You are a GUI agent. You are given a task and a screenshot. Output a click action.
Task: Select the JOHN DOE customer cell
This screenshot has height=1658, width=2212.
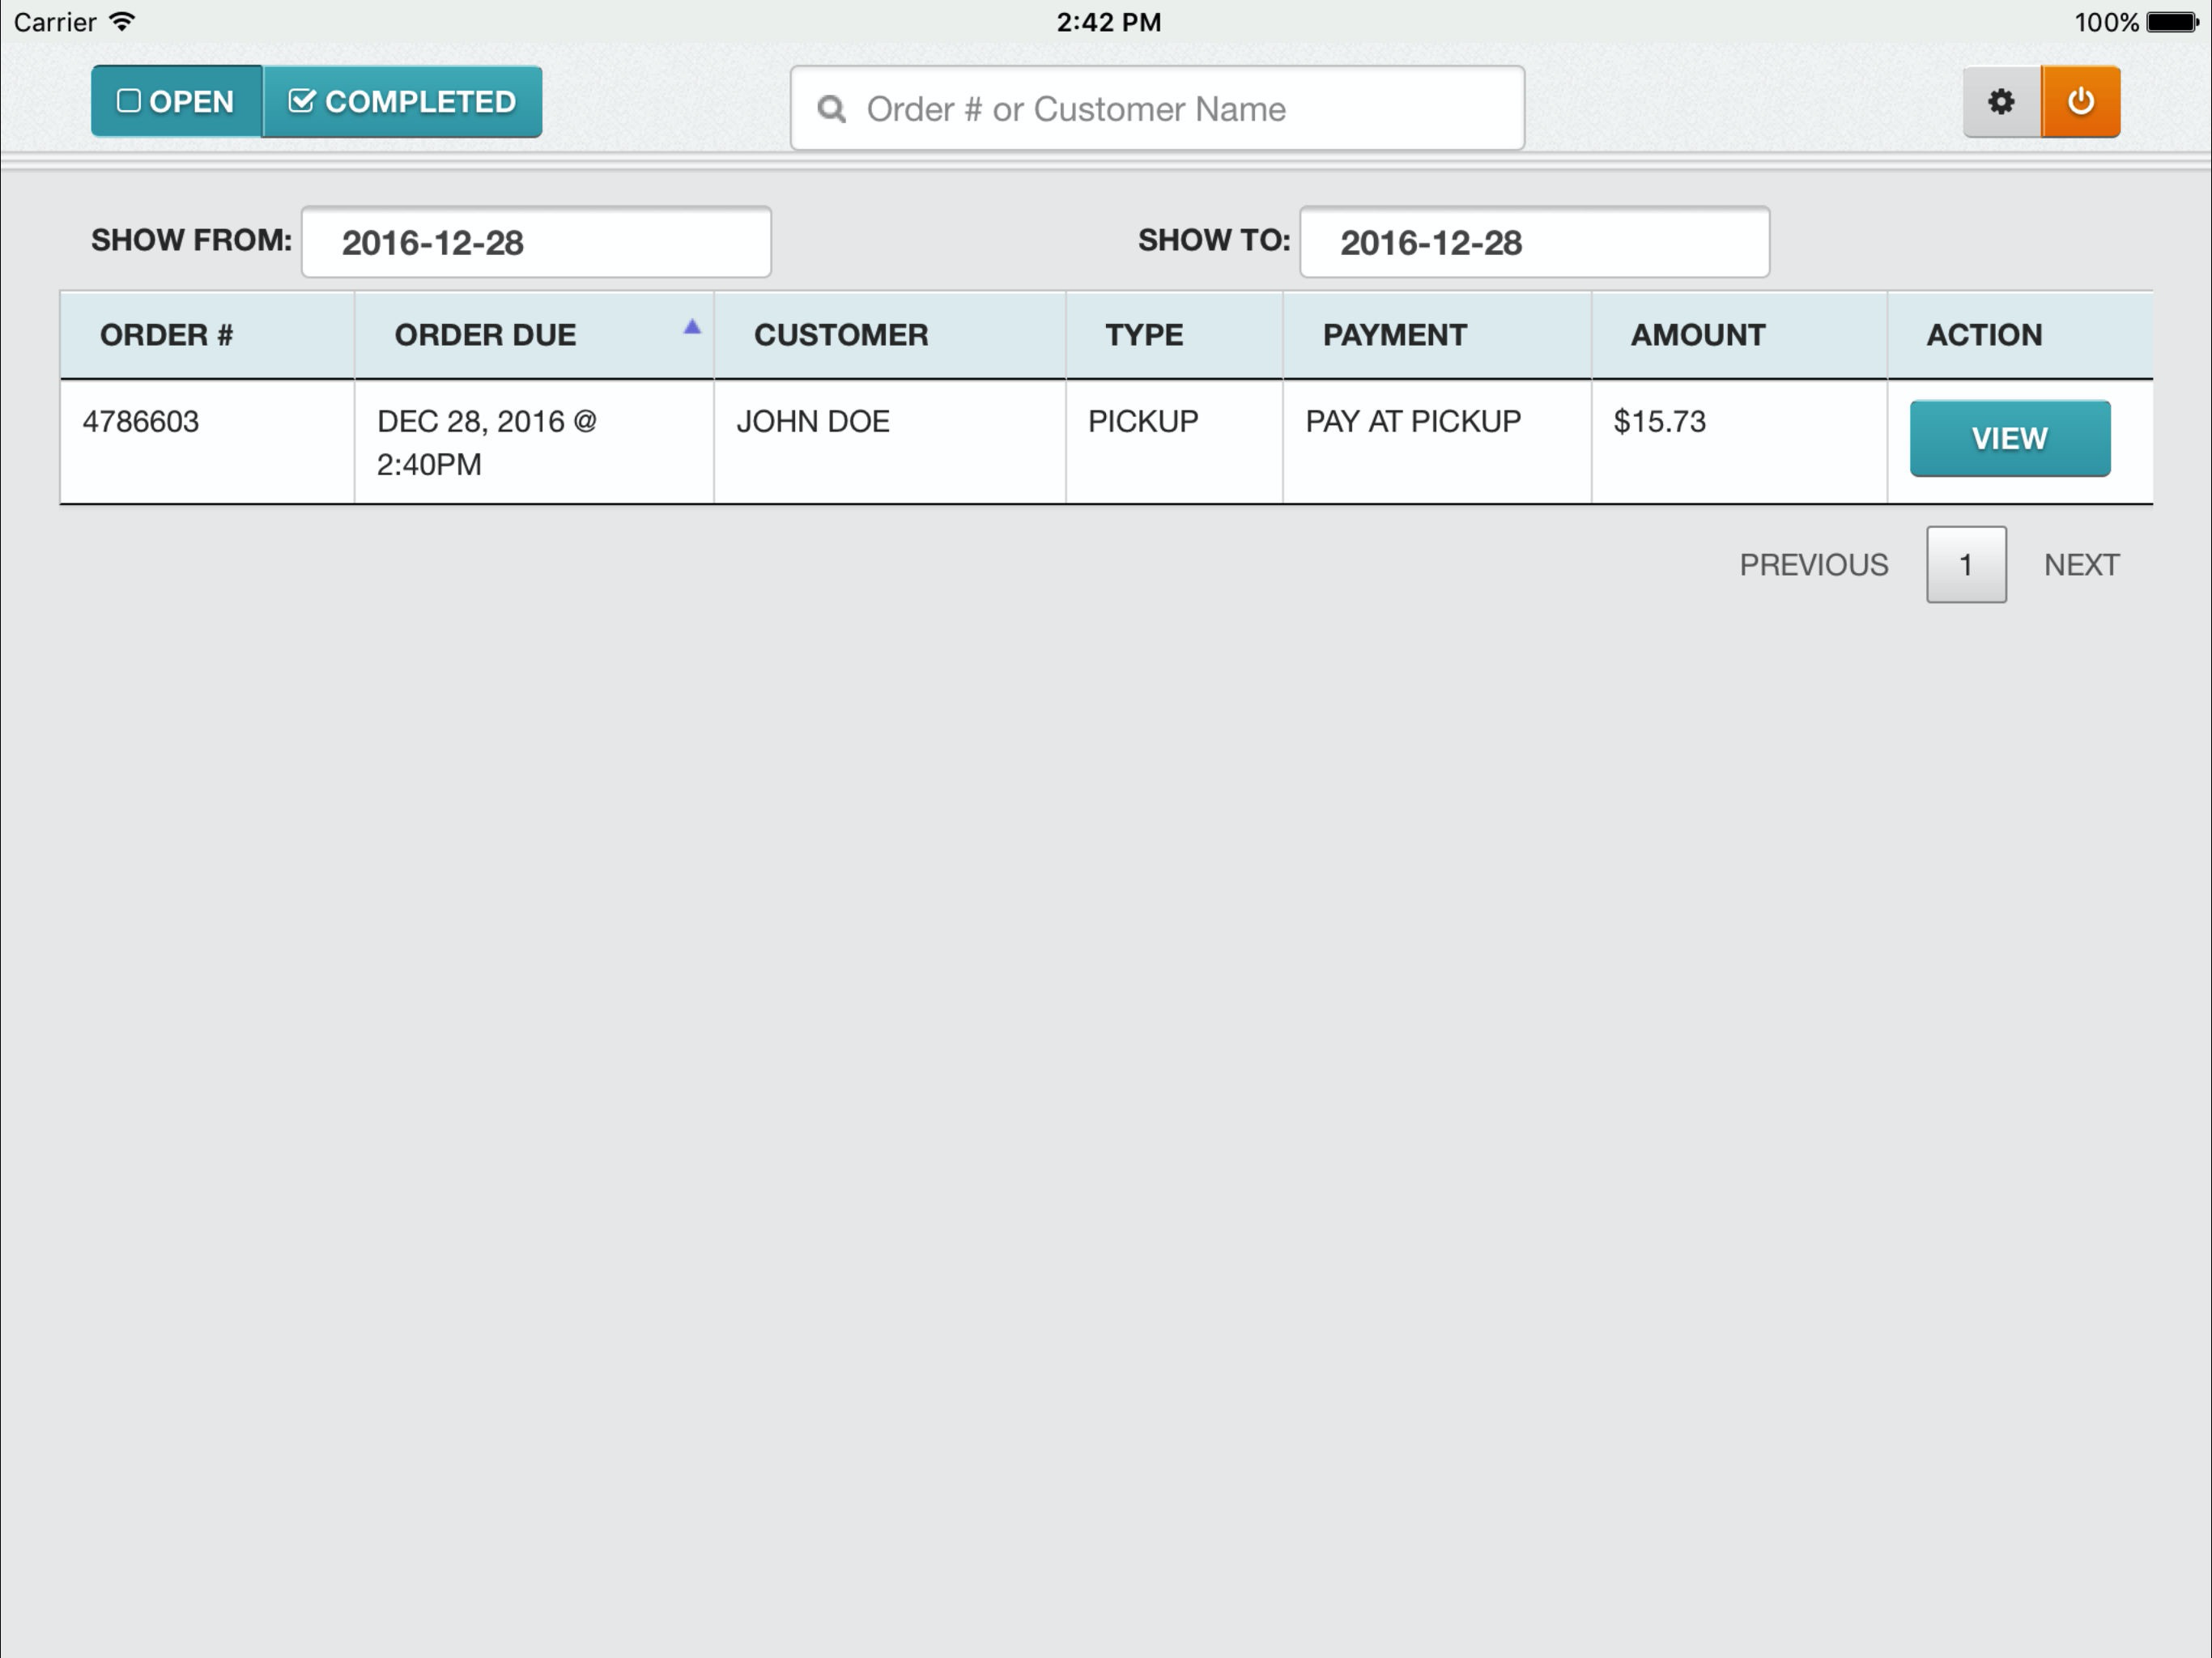click(890, 442)
